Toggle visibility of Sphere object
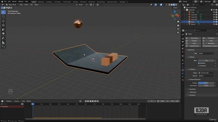 tap(214, 24)
